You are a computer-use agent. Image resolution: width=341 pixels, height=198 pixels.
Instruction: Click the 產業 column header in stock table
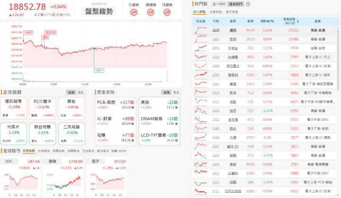[317, 21]
